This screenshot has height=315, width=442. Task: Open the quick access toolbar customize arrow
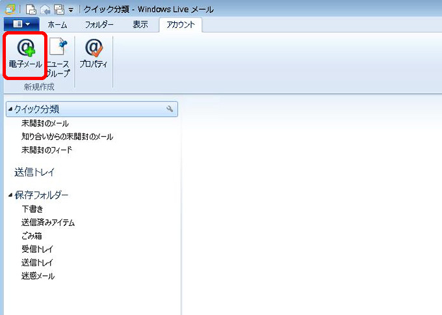tap(71, 10)
